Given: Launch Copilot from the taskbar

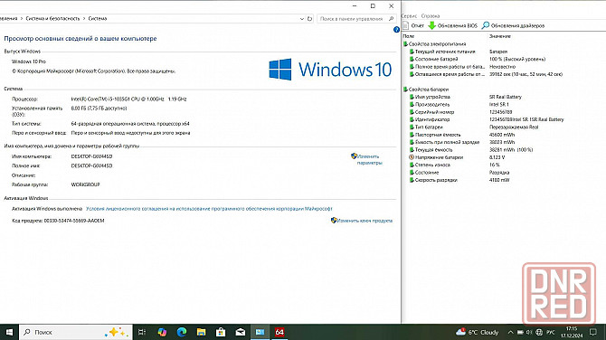Looking at the screenshot, I should pos(162,332).
